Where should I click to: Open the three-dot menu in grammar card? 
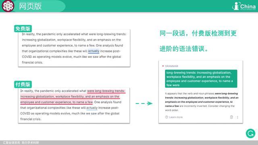(x=237, y=117)
